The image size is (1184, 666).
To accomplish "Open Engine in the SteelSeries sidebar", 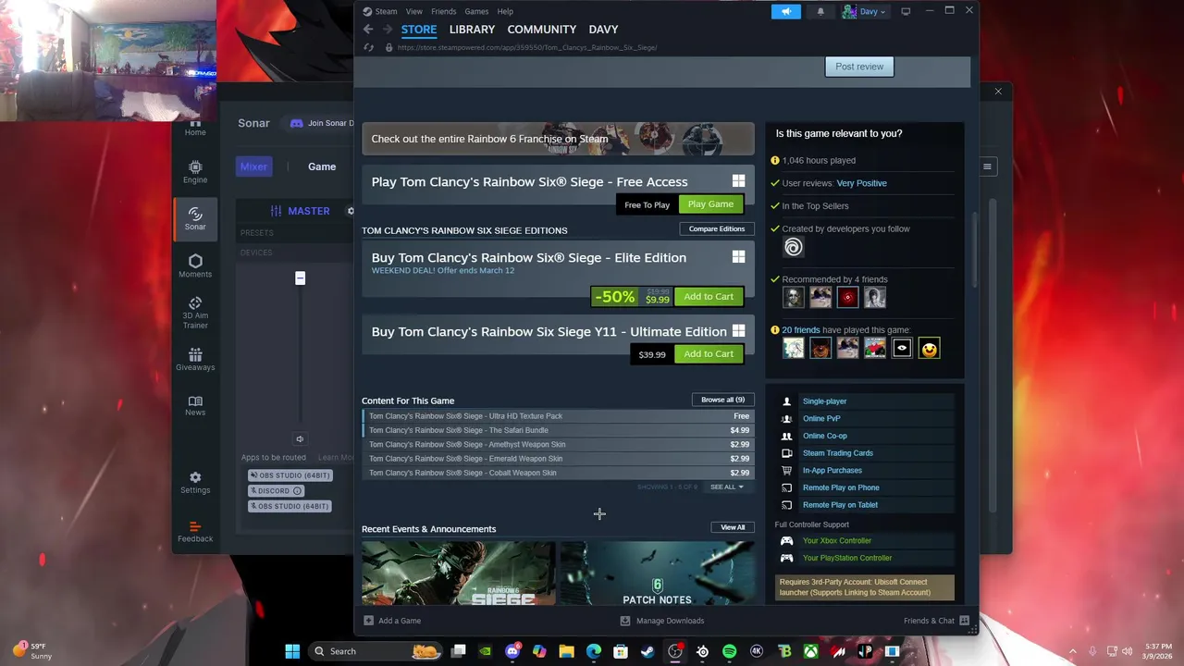I will coord(195,172).
